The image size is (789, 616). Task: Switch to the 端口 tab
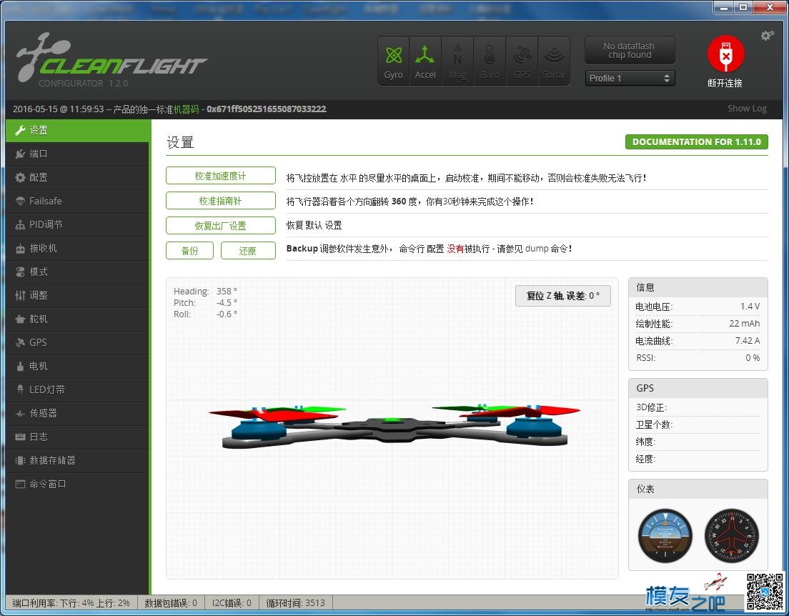78,154
